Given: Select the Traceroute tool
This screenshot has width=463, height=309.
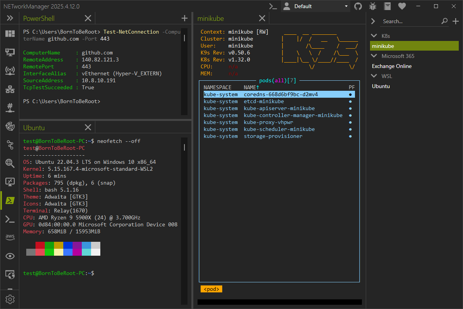Looking at the screenshot, I should (x=10, y=145).
